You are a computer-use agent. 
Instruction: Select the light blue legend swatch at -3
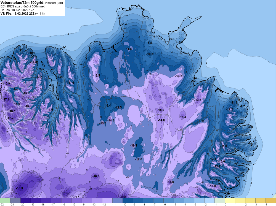tap(199, 200)
